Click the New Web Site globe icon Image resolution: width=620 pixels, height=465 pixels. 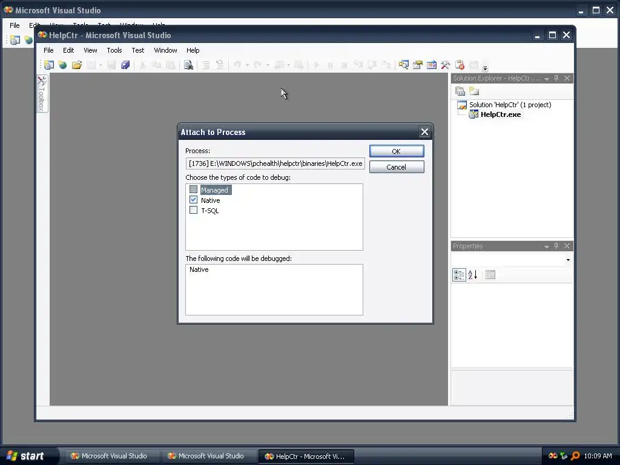(x=62, y=65)
